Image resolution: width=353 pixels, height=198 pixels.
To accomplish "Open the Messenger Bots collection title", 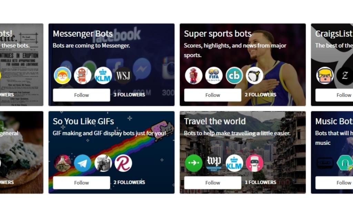I will 83,34.
